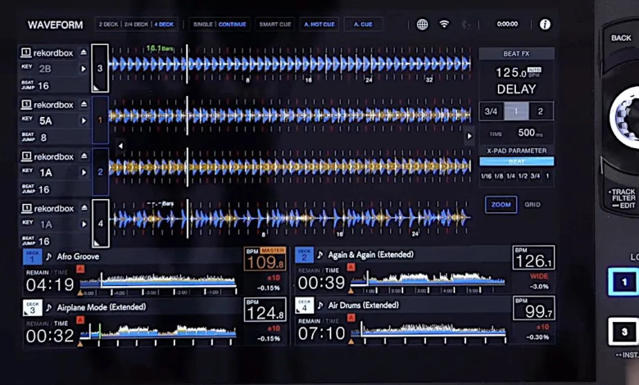Viewport: 639px width, 385px height.
Task: Select deck 1 waveform tab
Action: [100, 120]
